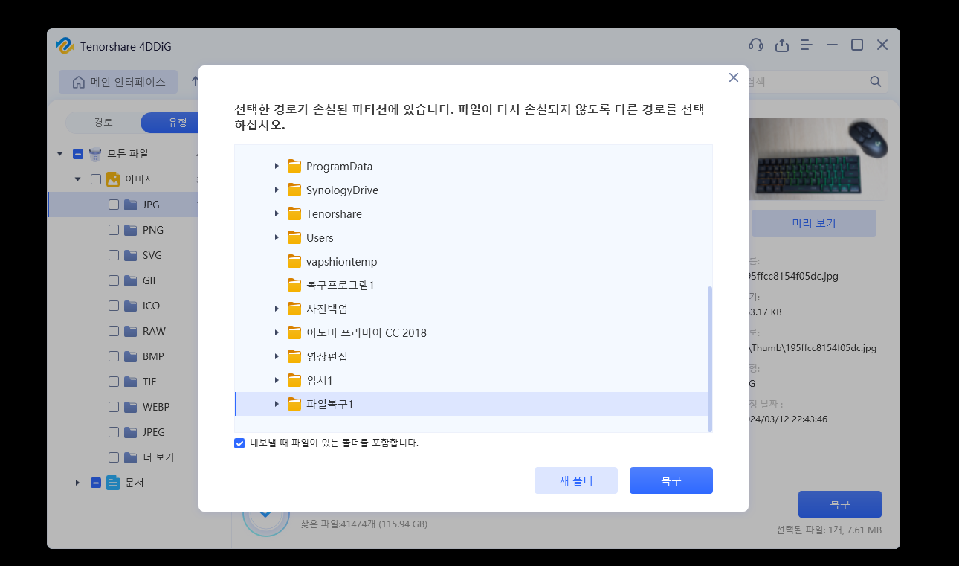Click 메인 인터페이스 home button
Viewport: 959px width, 566px height.
(118, 83)
